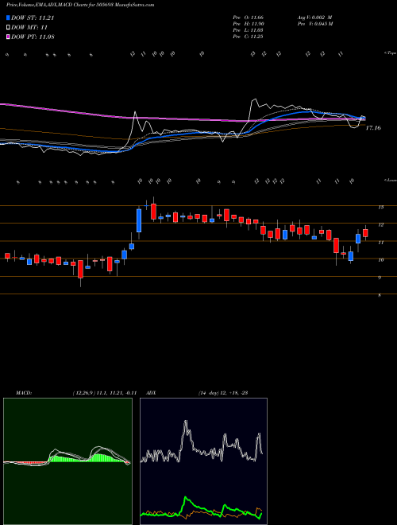Click the blue DOW ST legend swatch
This screenshot has height=525, width=397.
(8, 18)
